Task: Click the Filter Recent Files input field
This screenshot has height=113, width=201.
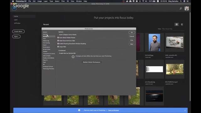Action: point(173,29)
